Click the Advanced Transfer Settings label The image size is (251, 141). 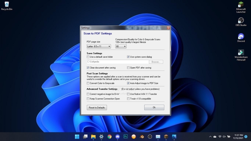coord(102,89)
